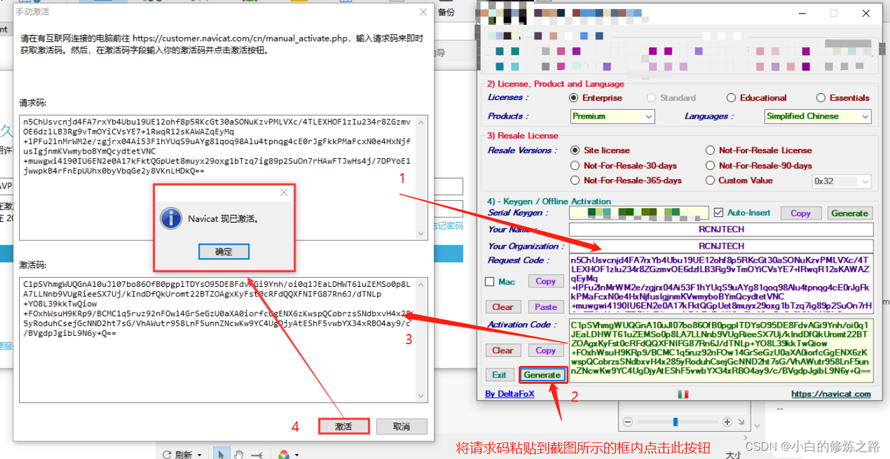Click the 取消 button
The height and width of the screenshot is (459, 890).
pyautogui.click(x=401, y=426)
